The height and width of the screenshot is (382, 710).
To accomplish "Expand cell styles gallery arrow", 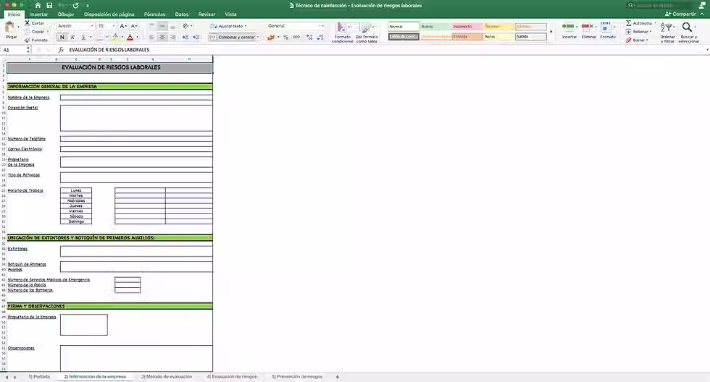I will coord(551,32).
